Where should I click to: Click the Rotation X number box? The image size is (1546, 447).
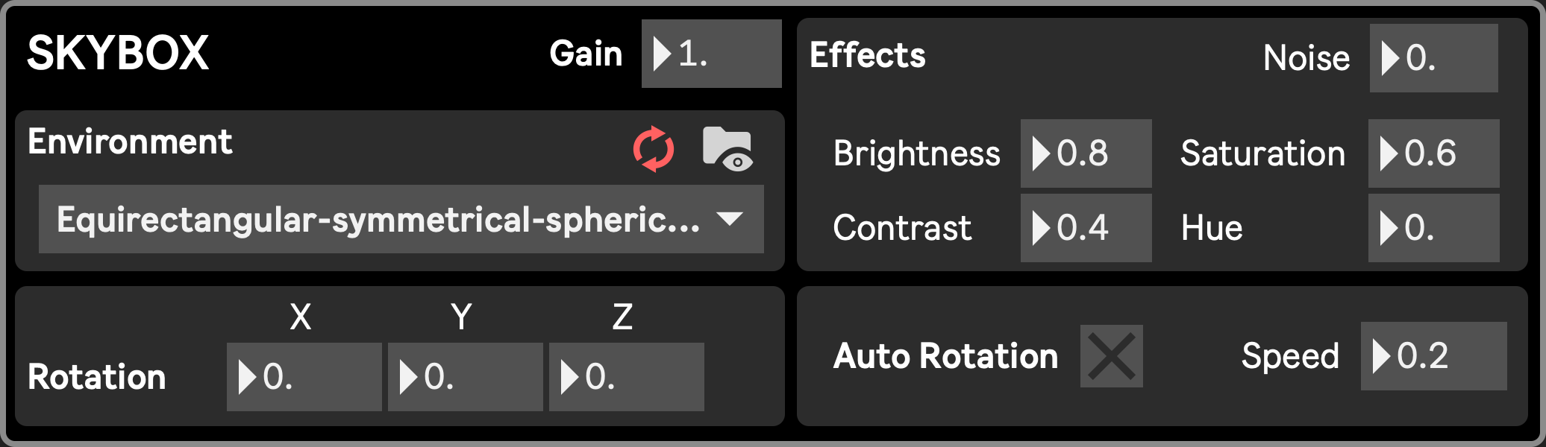pyautogui.click(x=304, y=377)
